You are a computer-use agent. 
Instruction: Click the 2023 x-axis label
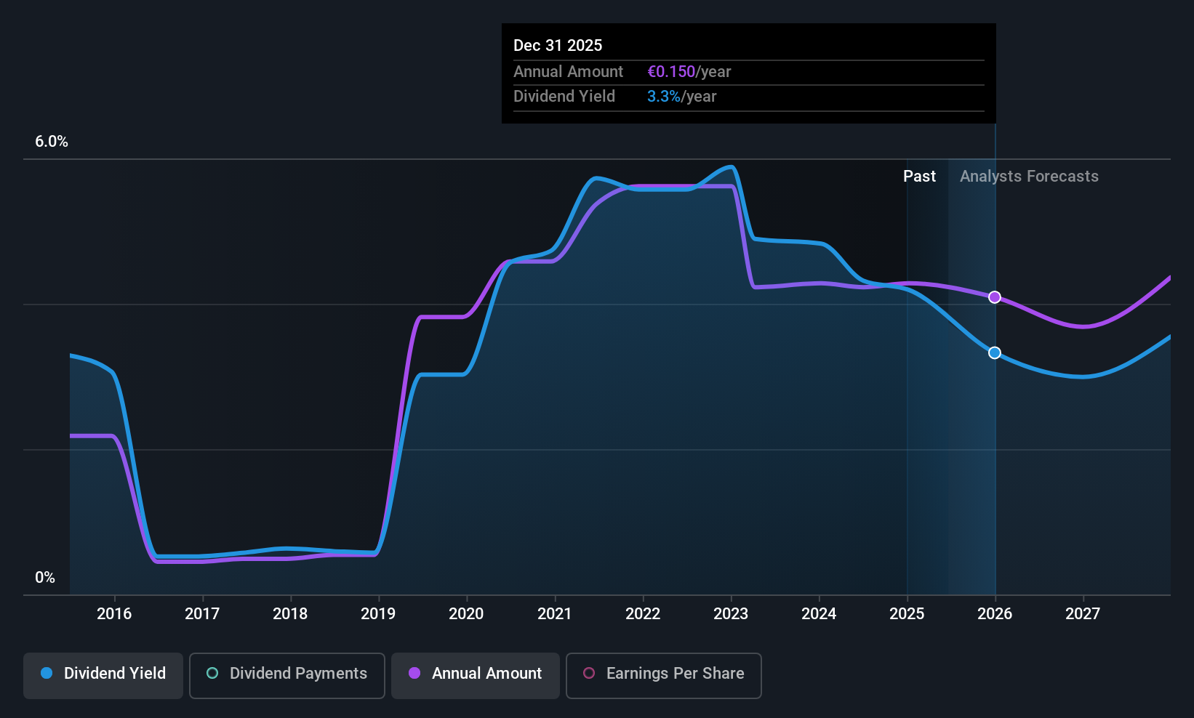731,614
